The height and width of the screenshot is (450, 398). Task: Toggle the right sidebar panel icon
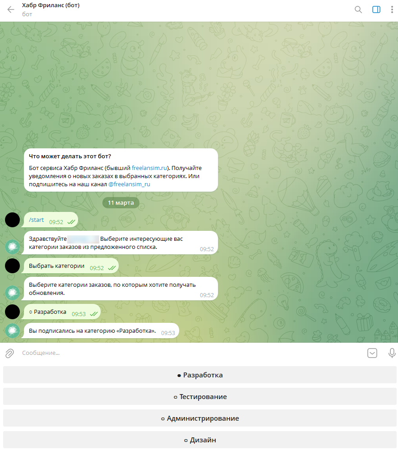click(376, 9)
